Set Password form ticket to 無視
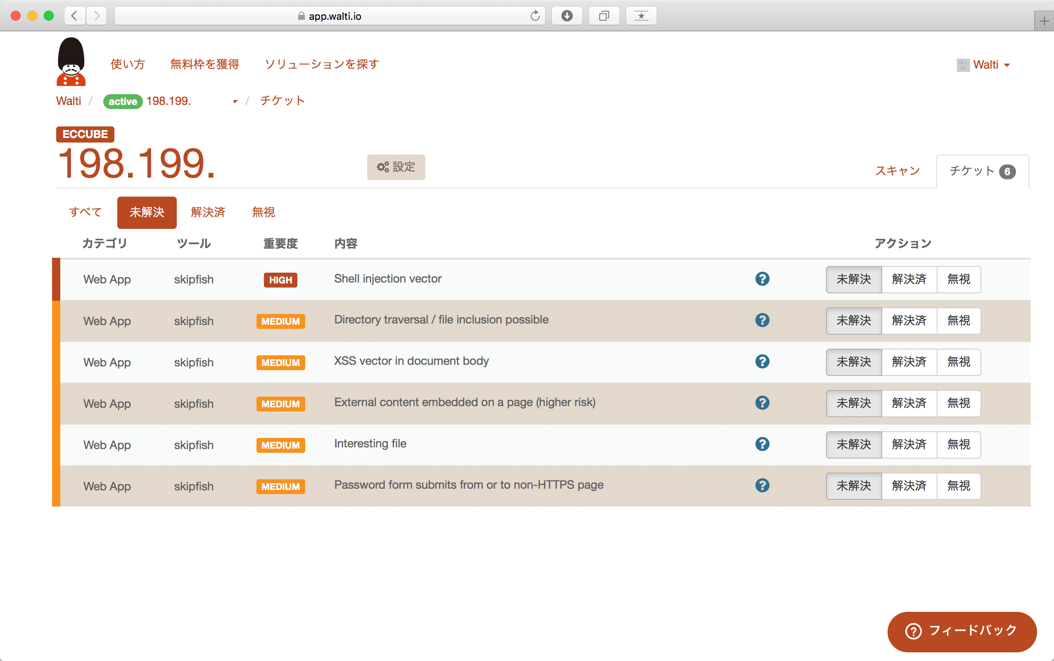The height and width of the screenshot is (661, 1054). tap(959, 486)
